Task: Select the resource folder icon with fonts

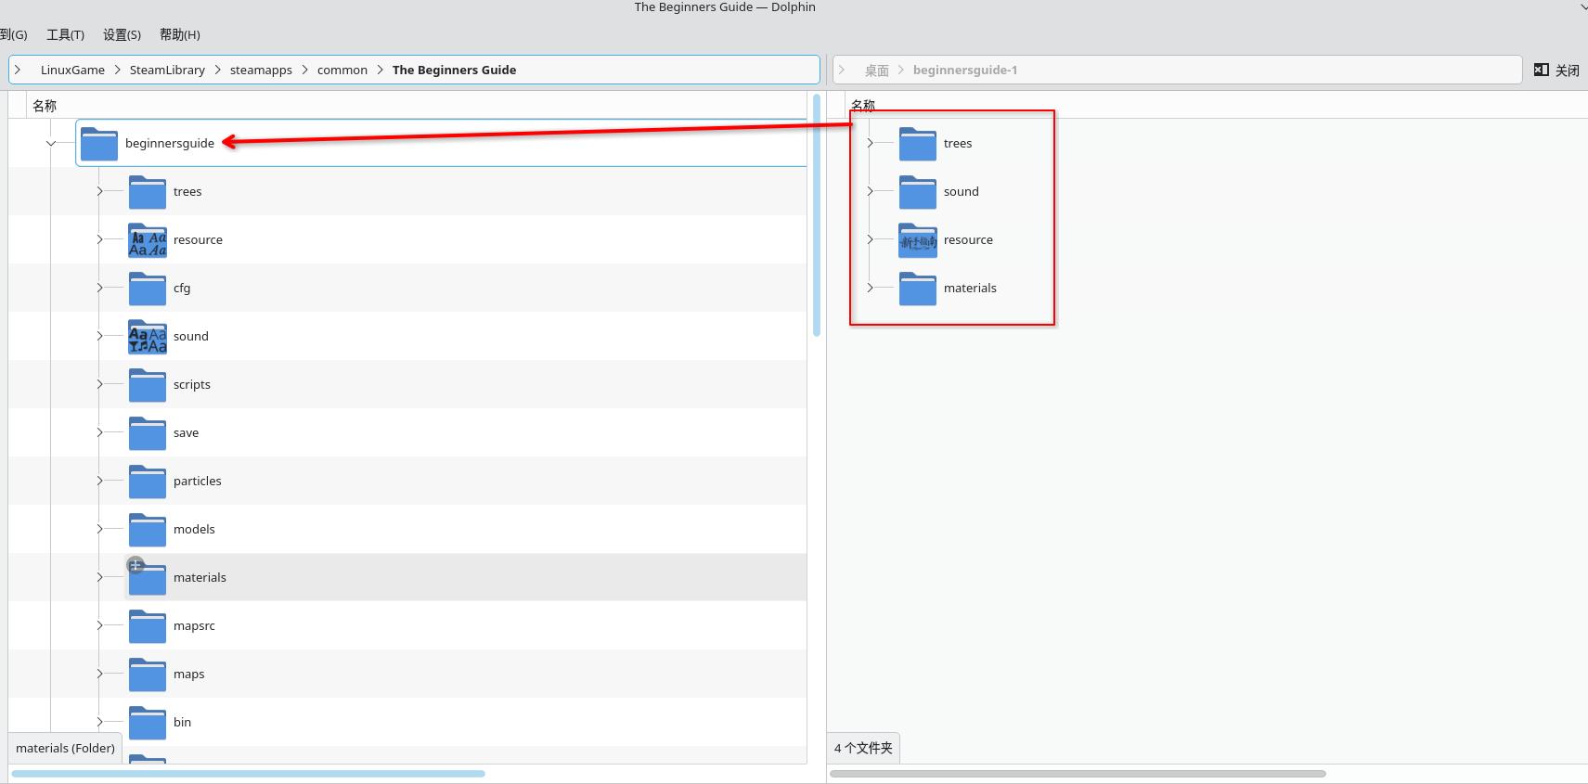Action: pyautogui.click(x=148, y=240)
